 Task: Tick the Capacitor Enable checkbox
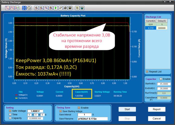(161, 79)
